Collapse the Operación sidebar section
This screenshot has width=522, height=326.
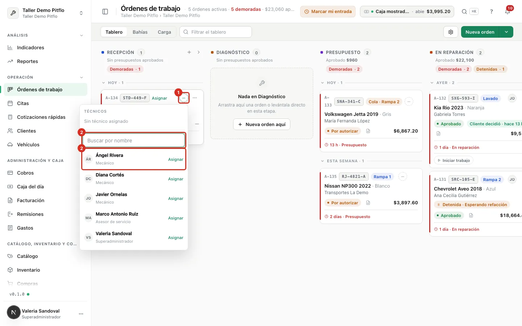[82, 78]
